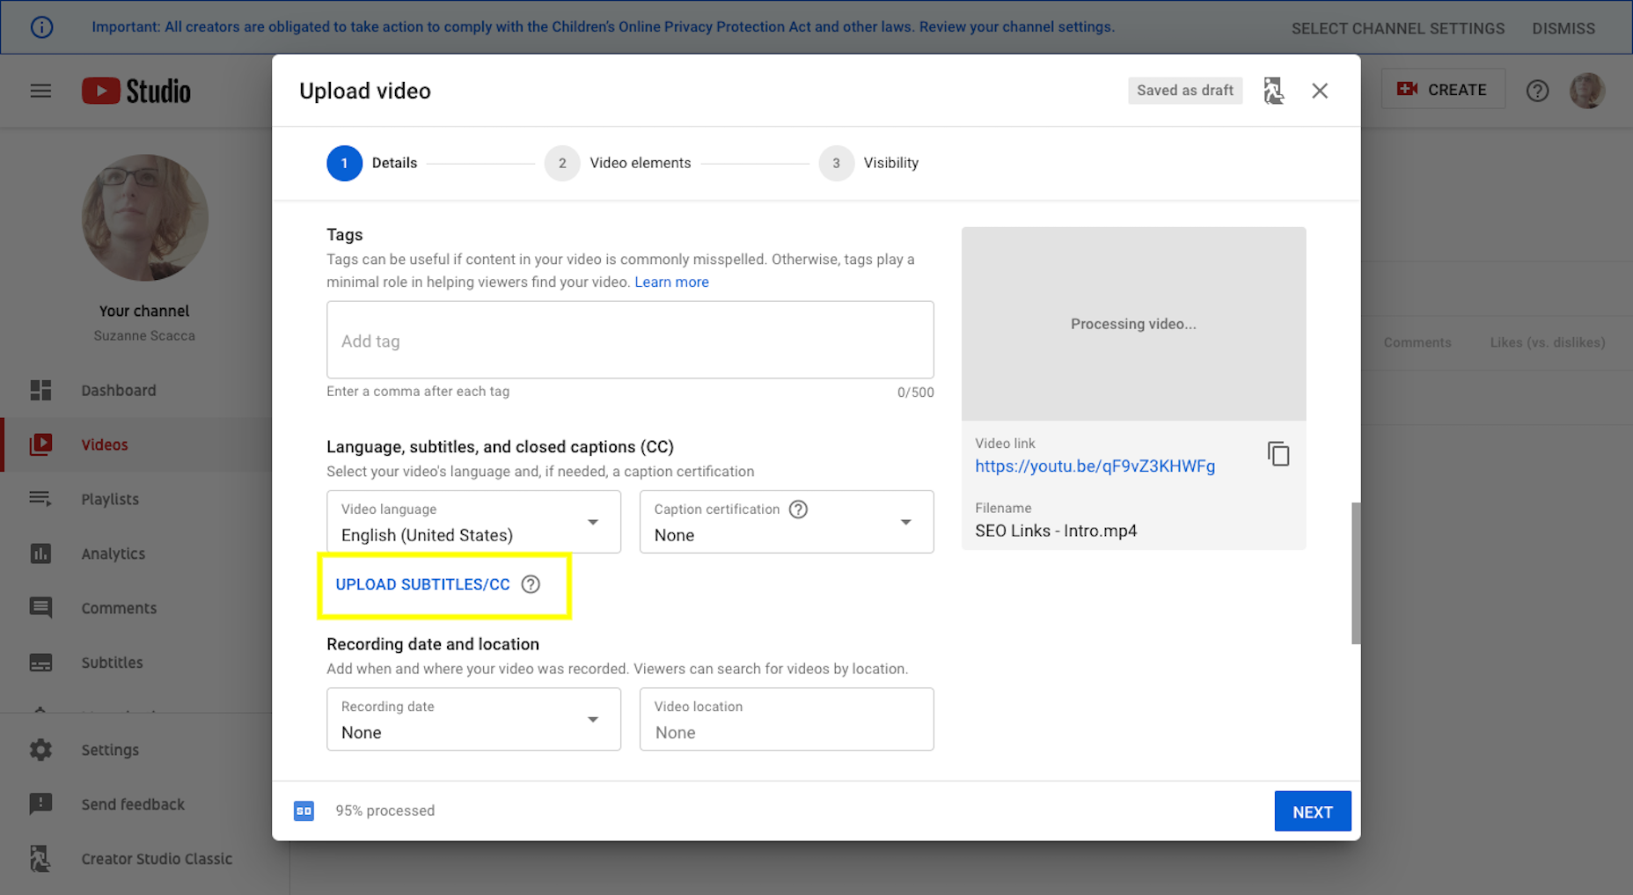Click the classic studio icon in dialog header
The width and height of the screenshot is (1633, 895).
pyautogui.click(x=1273, y=91)
